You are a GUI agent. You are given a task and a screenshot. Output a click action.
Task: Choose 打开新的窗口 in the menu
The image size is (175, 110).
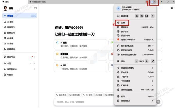(135, 50)
